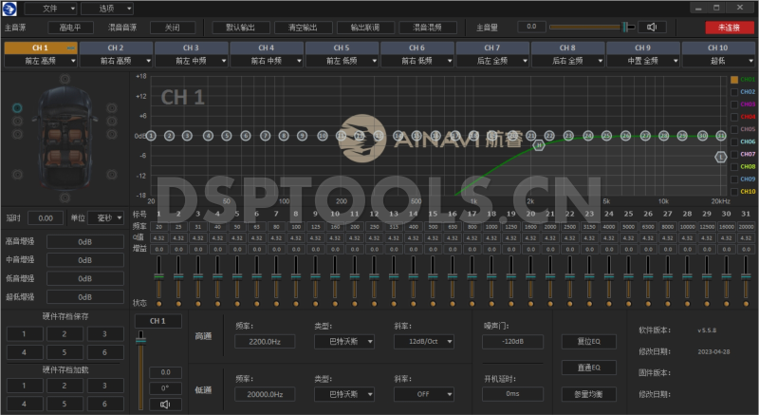Screen dimensions: 759x415
Task: Click the high-pass 2200.0Hz frequency field
Action: point(262,341)
